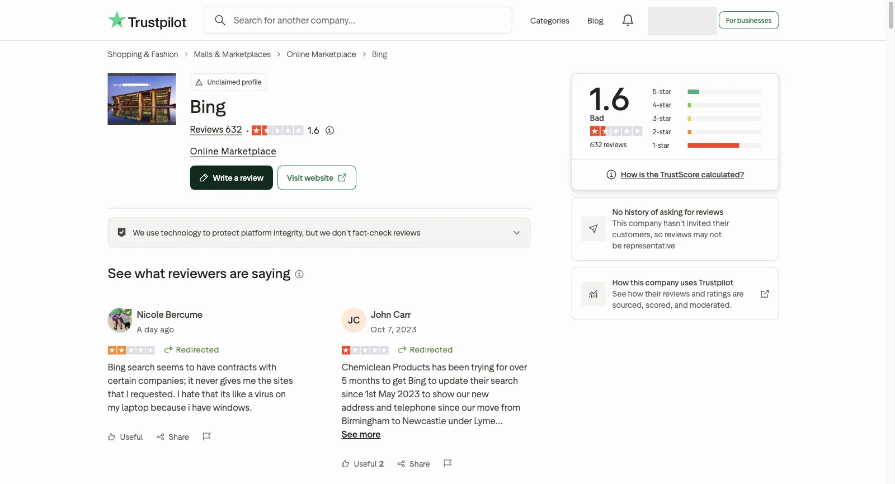This screenshot has width=895, height=484.
Task: Mark John Carr's review as Useful
Action: click(362, 464)
